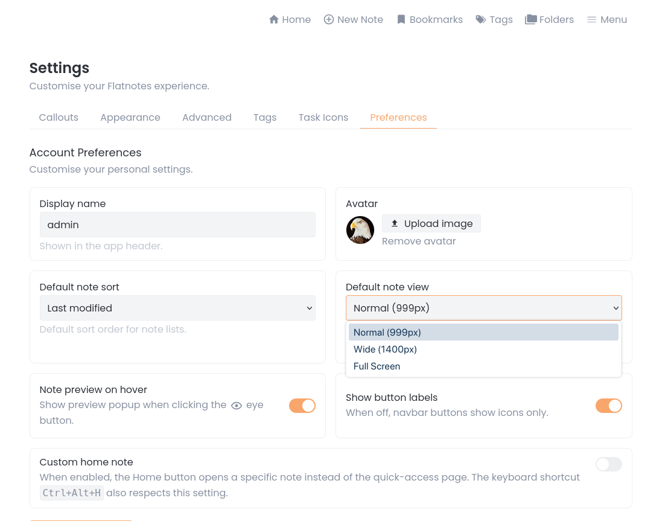Collapse the Default note view dropdown
Screen dimensions: 668x521
click(x=483, y=308)
